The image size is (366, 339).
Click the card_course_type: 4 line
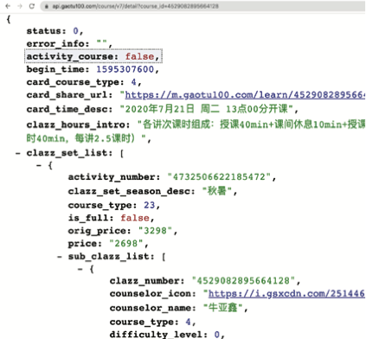tap(84, 82)
